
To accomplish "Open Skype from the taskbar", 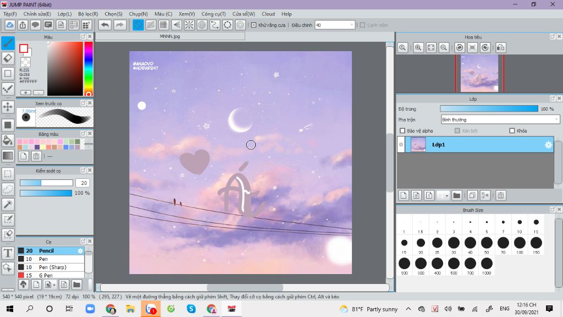I will pyautogui.click(x=191, y=309).
